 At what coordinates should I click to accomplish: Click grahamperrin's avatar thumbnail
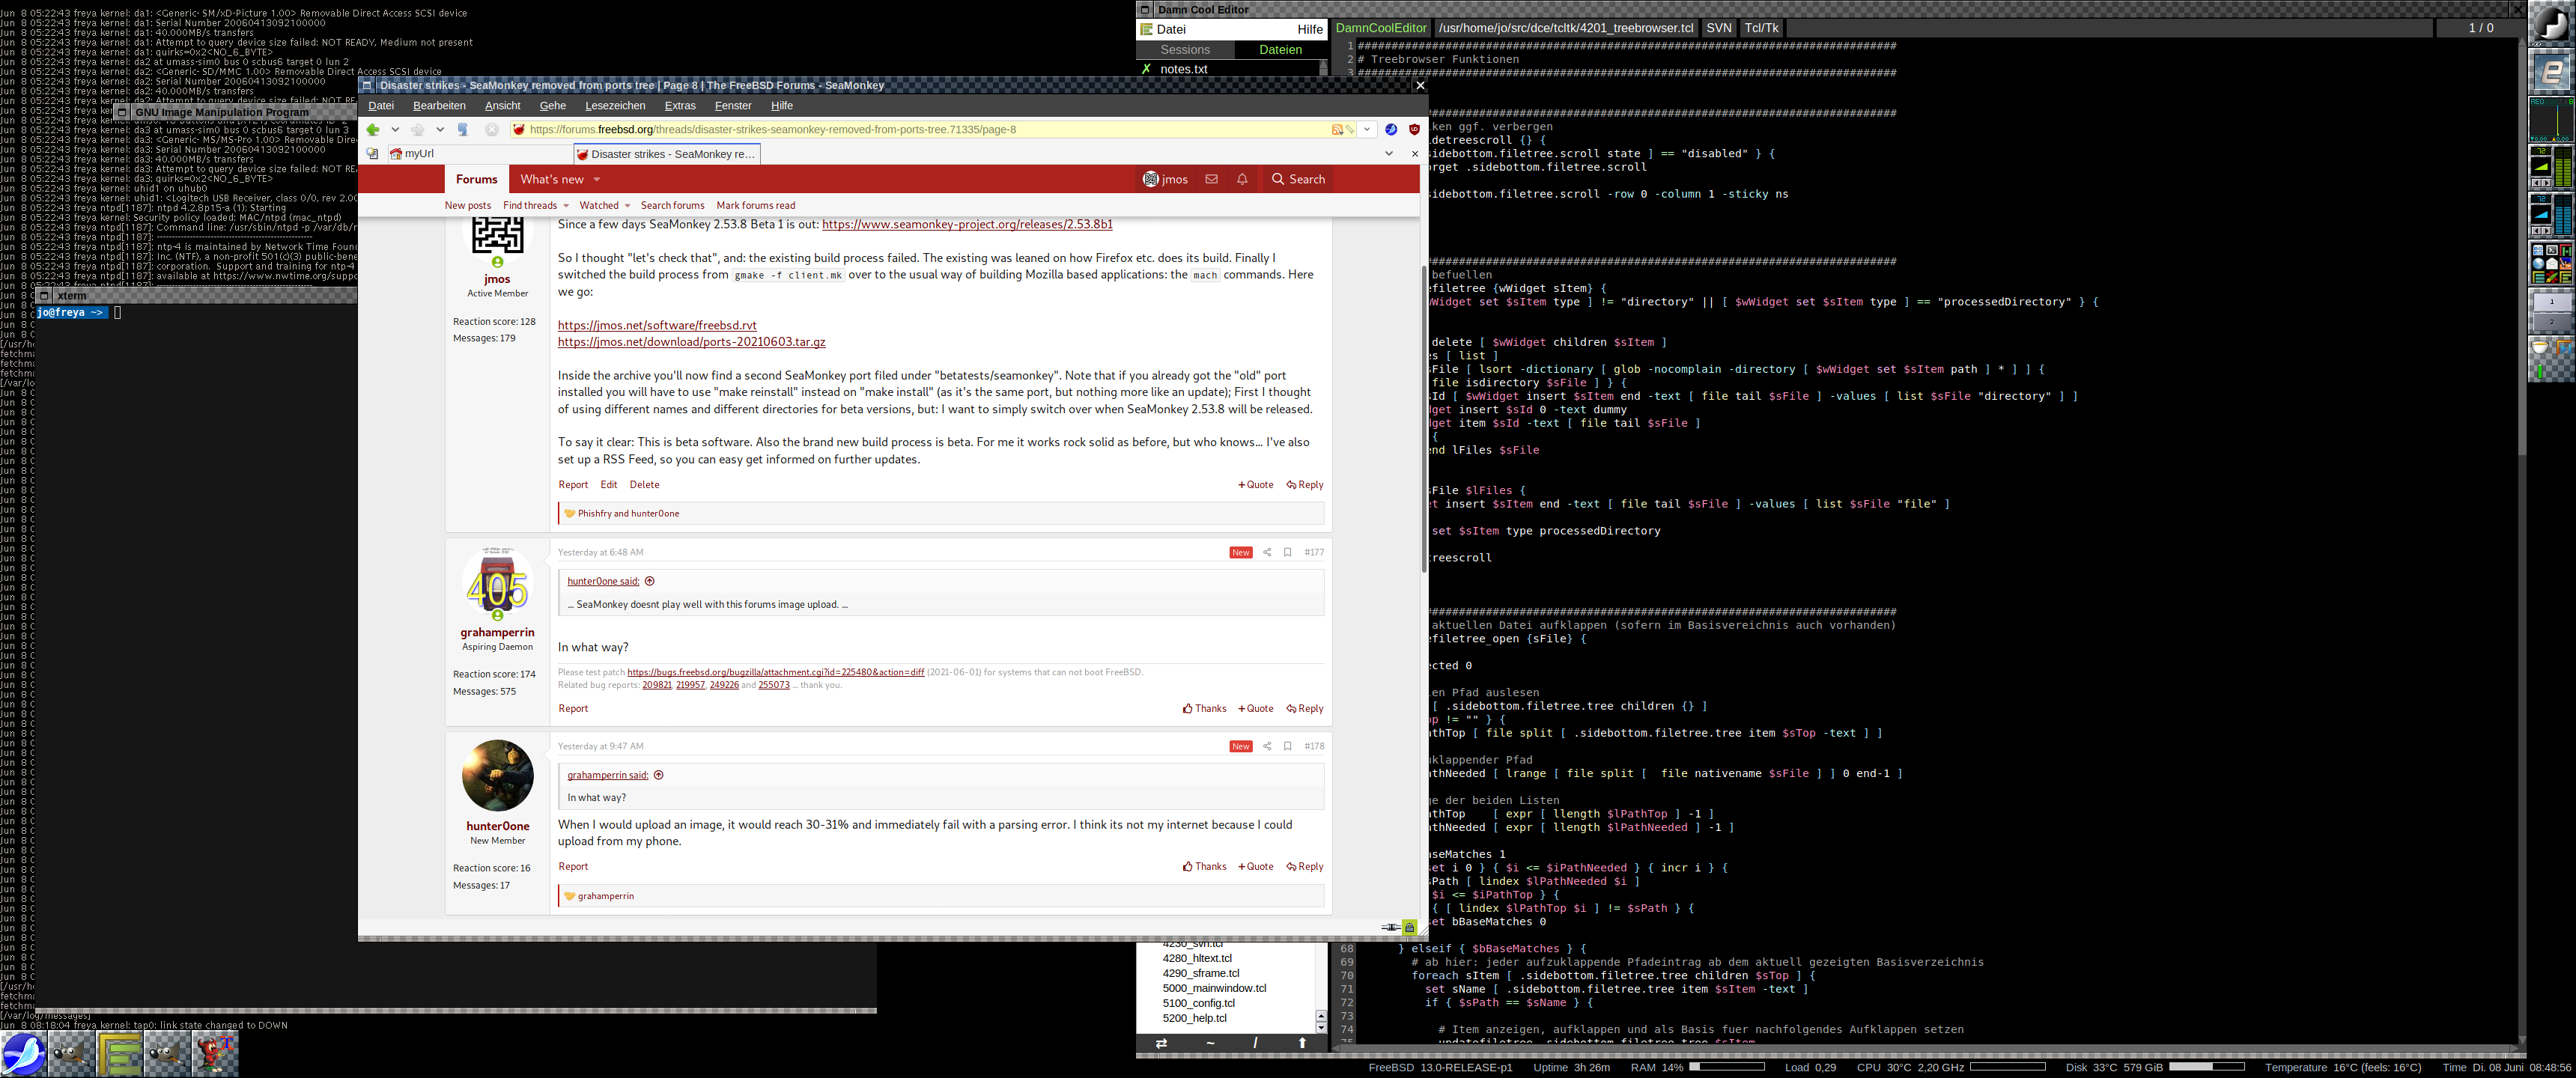point(497,583)
